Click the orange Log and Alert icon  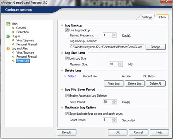pyautogui.click(x=8, y=48)
